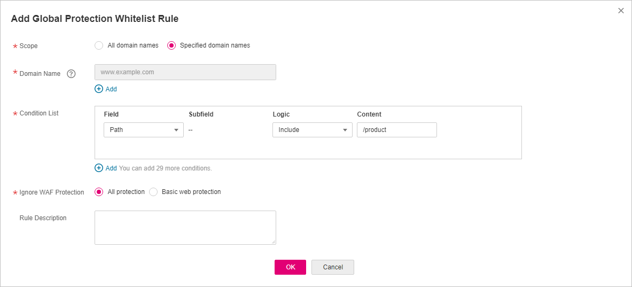Close the Add Global Protection Whitelist Rule dialog
The image size is (632, 287).
coord(621,11)
